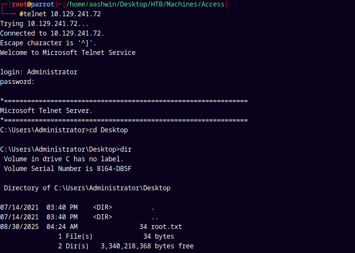355x253 pixels.
Task: Click the 'Microsoft Telnet Server.' banner text
Action: click(46, 111)
